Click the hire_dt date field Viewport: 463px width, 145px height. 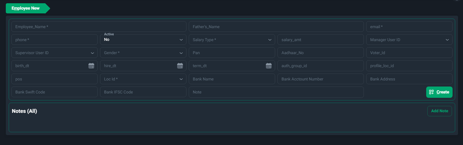tap(143, 66)
